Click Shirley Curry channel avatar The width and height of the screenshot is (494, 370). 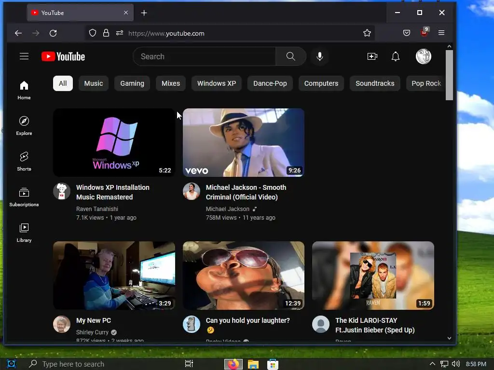click(x=62, y=324)
